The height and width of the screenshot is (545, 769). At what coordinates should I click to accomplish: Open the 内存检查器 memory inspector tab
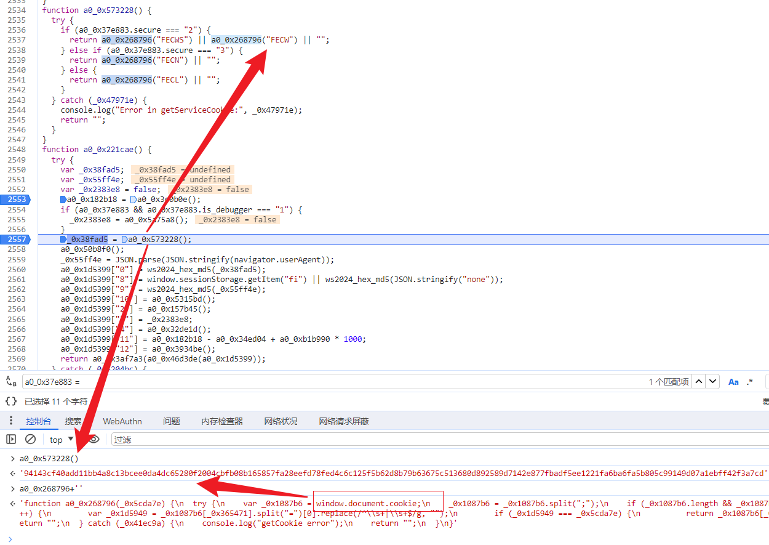click(x=222, y=421)
